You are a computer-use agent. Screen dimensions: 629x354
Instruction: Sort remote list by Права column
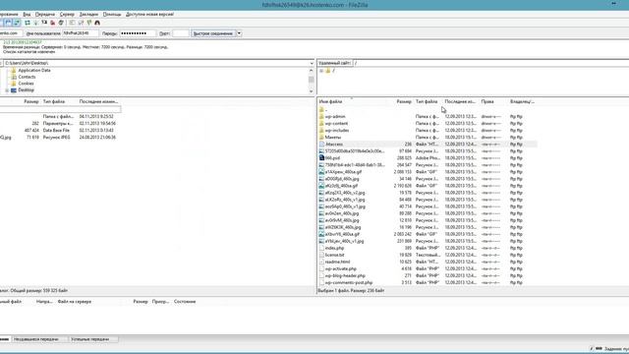tap(487, 101)
